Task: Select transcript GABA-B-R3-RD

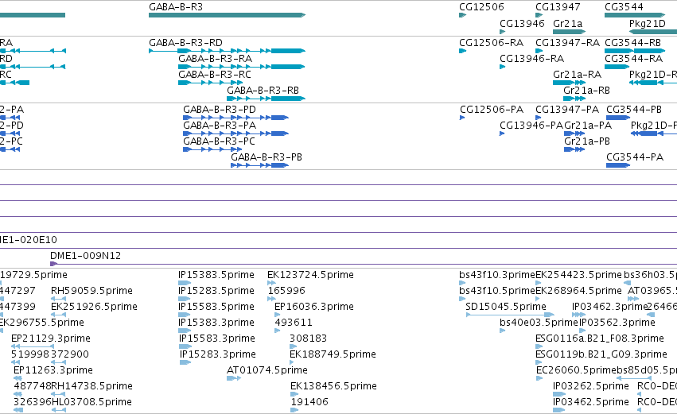Action: click(185, 43)
